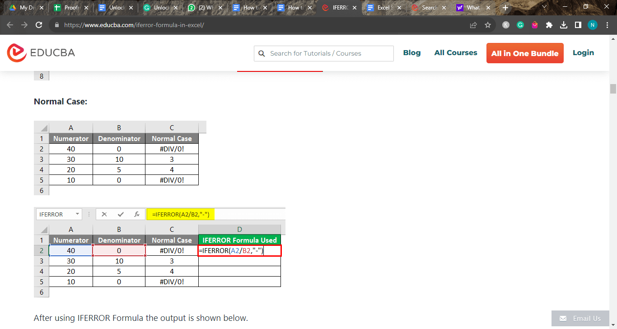Expand the IFERROR name box dropdown arrow

point(78,214)
